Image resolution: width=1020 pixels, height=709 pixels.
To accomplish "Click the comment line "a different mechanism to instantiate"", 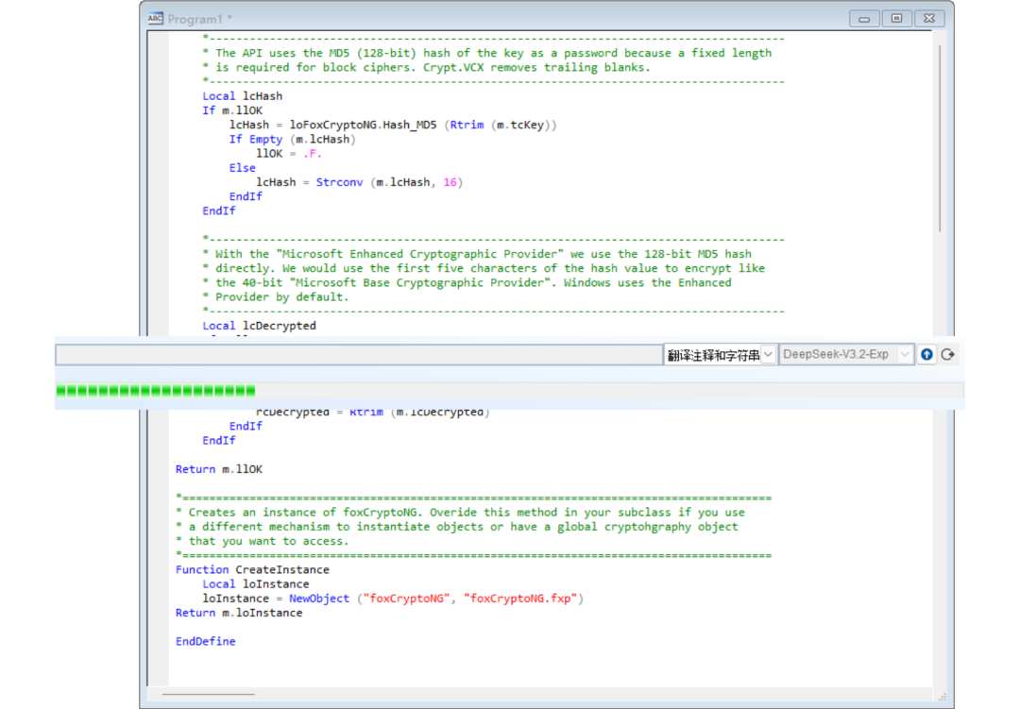I will (x=457, y=526).
